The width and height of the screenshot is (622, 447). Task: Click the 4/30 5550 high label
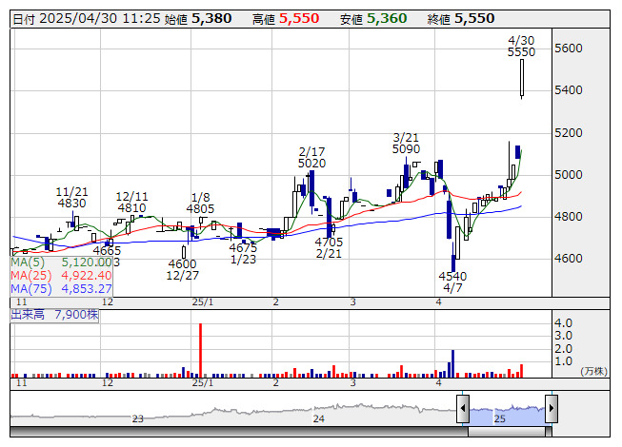[521, 47]
